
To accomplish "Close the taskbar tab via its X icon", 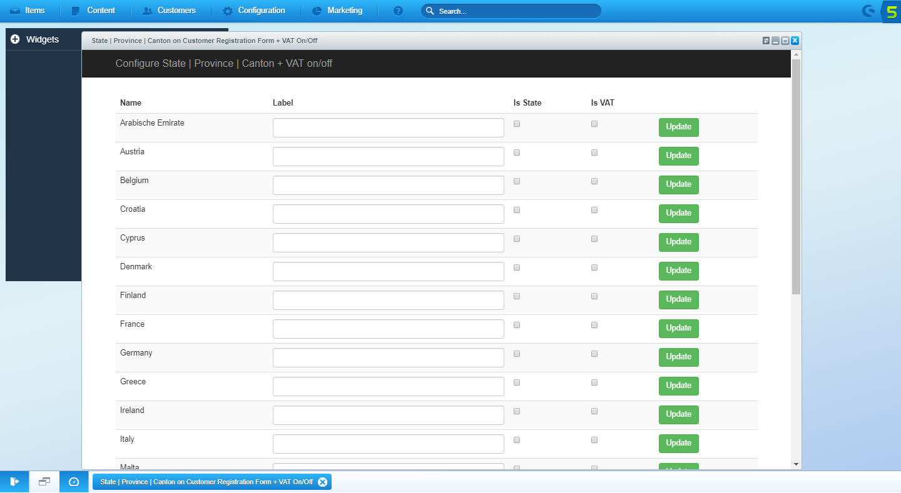I will pos(322,482).
